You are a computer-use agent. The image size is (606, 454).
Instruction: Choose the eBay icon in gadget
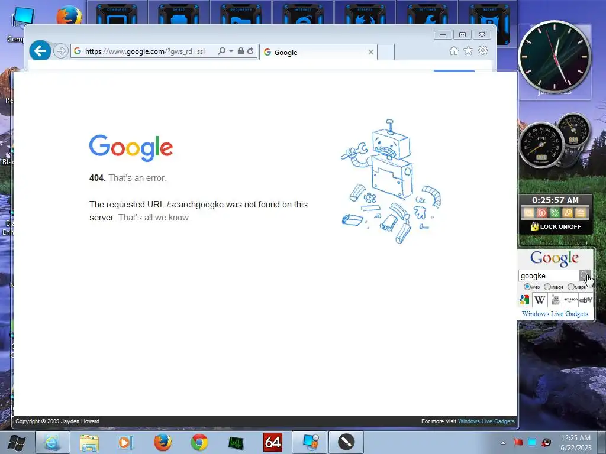pyautogui.click(x=585, y=300)
